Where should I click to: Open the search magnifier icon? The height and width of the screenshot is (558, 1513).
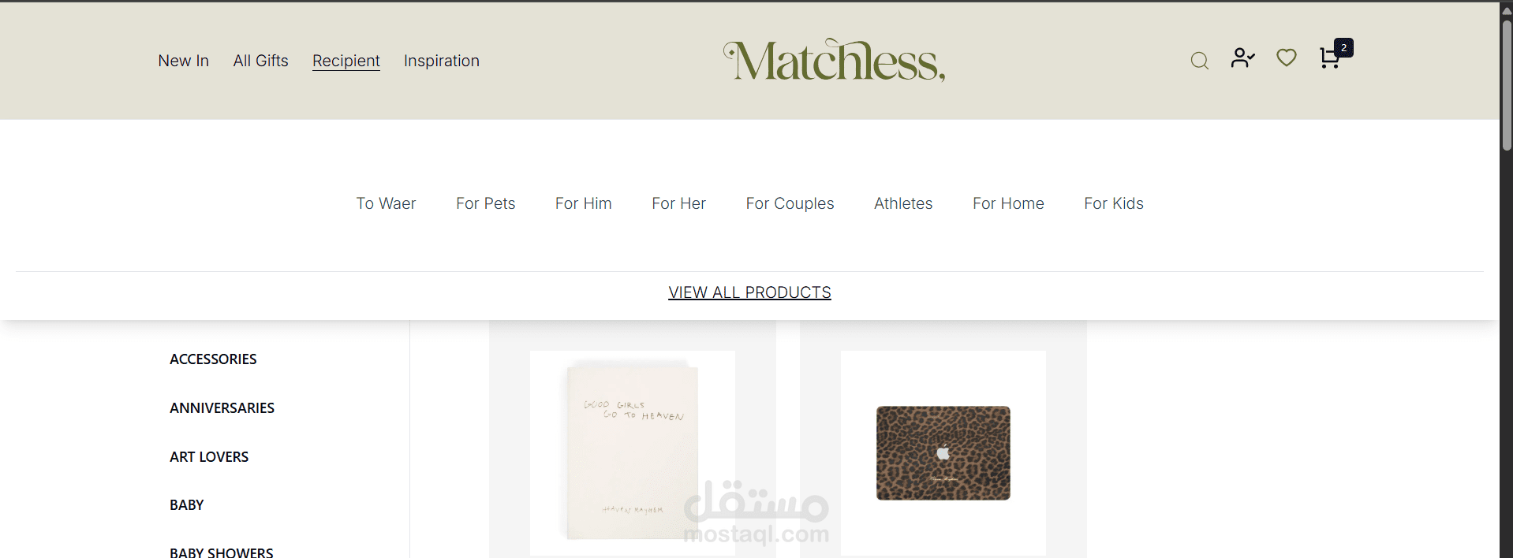click(1199, 61)
